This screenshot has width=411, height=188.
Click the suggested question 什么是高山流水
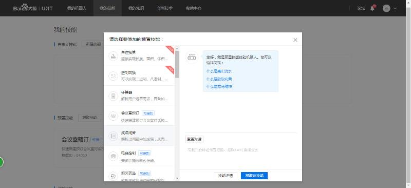pyautogui.click(x=219, y=71)
